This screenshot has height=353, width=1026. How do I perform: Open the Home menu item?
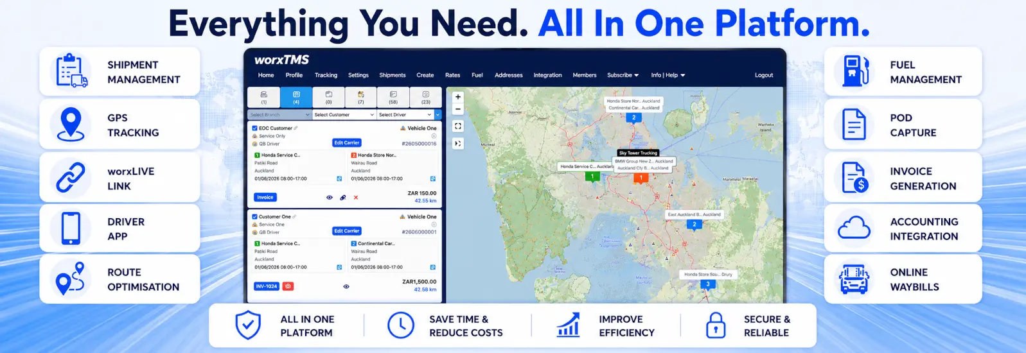(266, 75)
